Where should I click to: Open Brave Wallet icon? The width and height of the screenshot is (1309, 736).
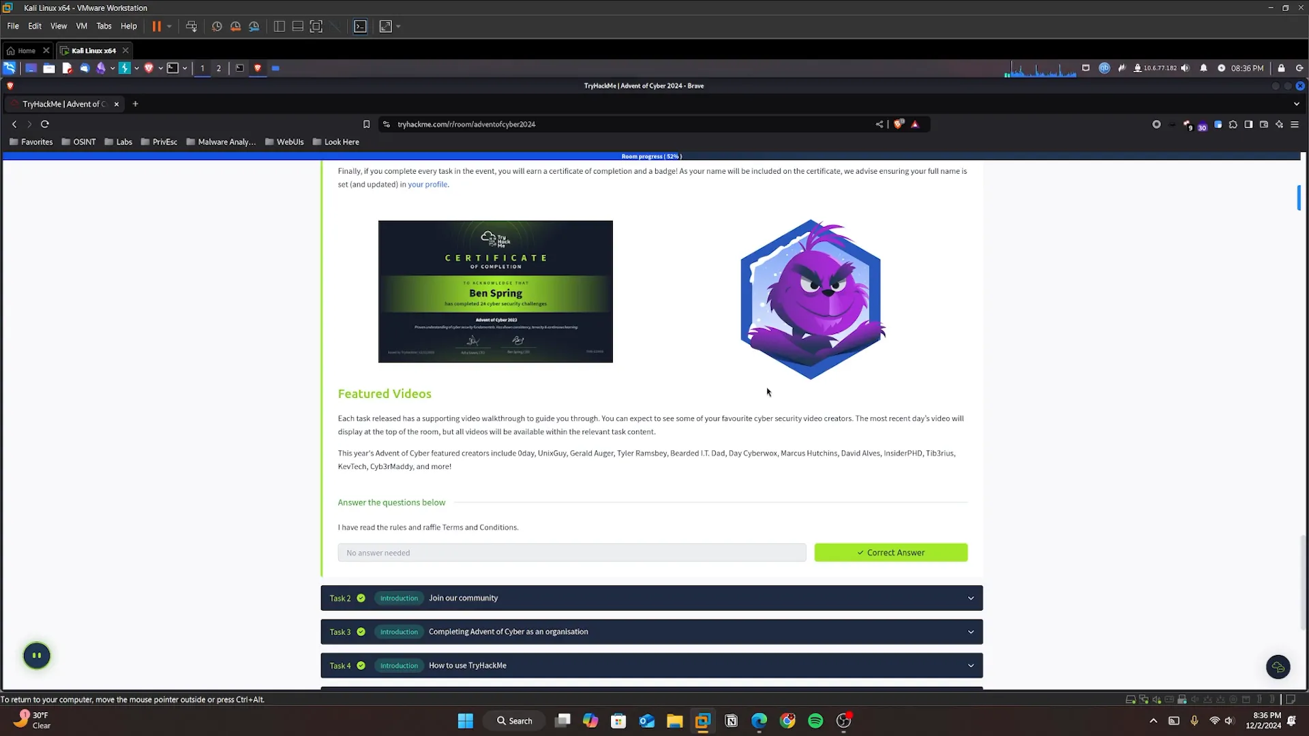tap(1264, 125)
